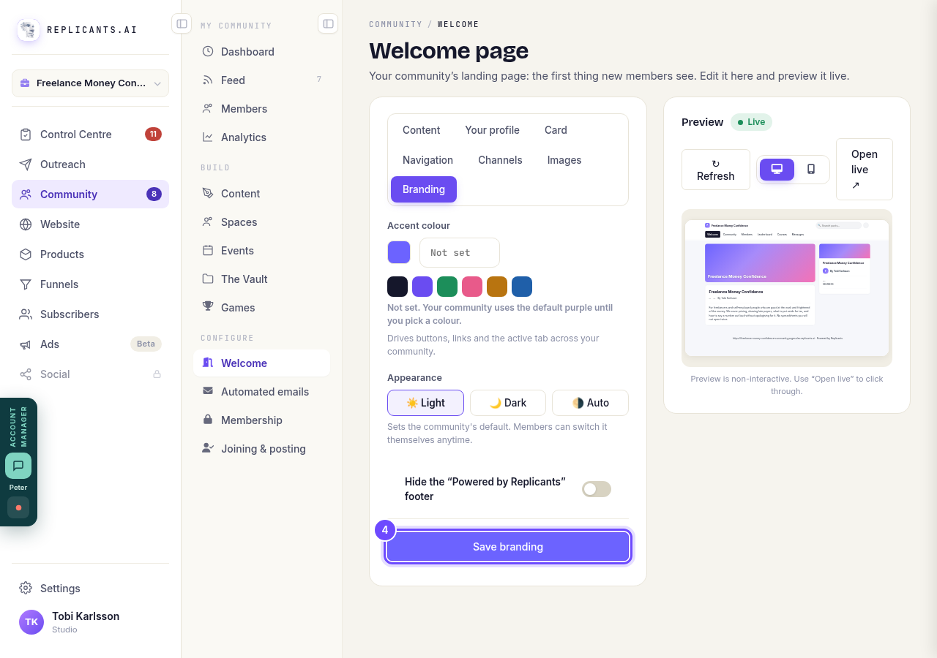
Task: Collapse the My Community sidebar icon
Action: point(328,23)
